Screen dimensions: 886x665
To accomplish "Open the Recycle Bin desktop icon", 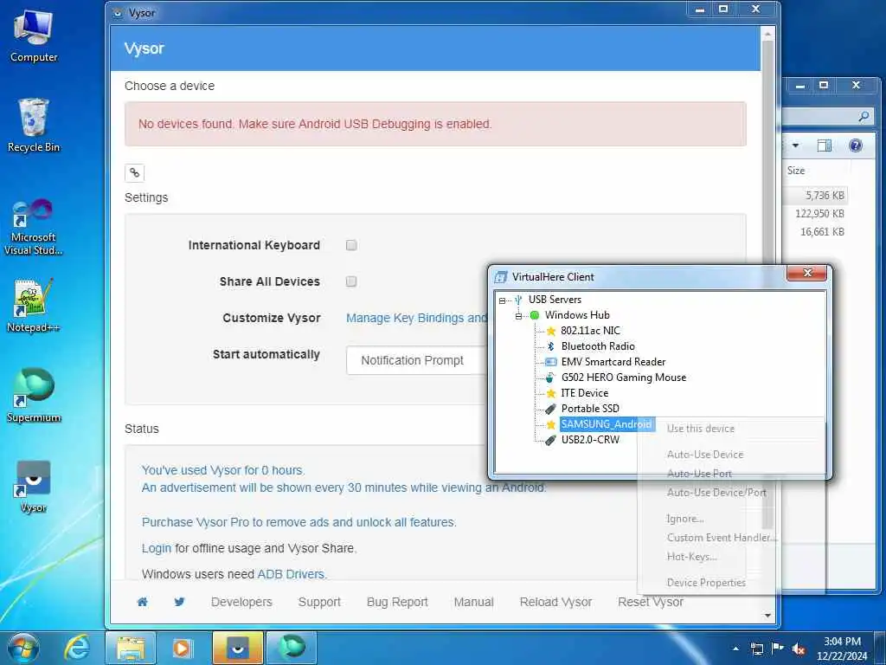I will click(x=34, y=125).
